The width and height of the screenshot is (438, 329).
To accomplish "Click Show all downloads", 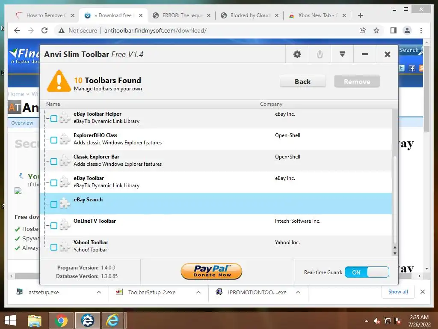I will click(x=398, y=292).
